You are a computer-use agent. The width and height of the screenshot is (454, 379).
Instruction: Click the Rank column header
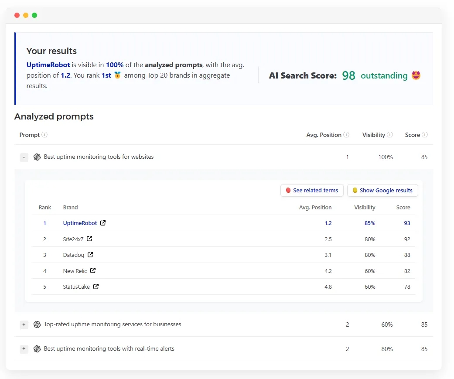[44, 208]
